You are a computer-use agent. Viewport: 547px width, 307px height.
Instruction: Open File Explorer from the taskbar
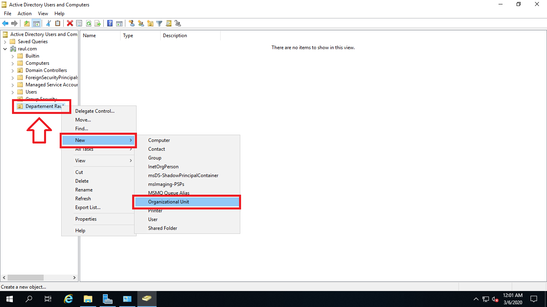[x=88, y=299]
